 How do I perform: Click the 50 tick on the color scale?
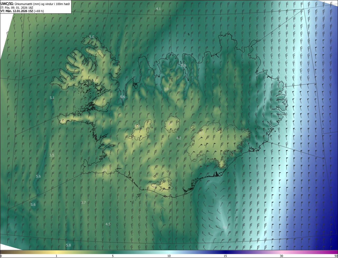(336, 256)
